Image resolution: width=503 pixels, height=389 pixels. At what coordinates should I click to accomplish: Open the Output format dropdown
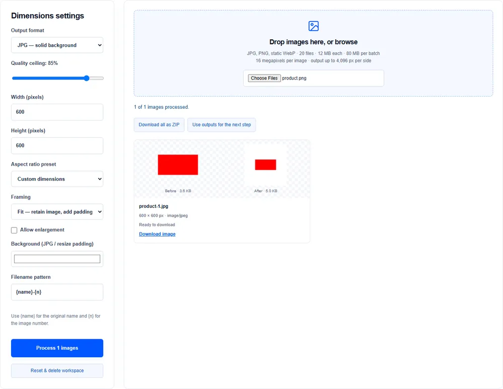tap(57, 45)
